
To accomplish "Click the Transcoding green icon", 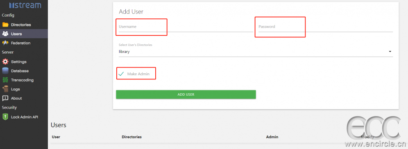I will pos(5,80).
